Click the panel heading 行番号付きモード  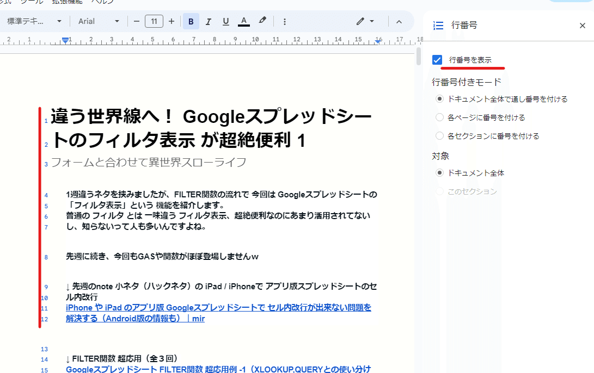coord(467,82)
